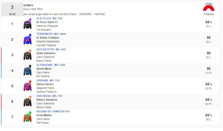This screenshot has width=223, height=131.
Task: Click the green striped silks for Vajana de Campeda
Action: (27, 117)
